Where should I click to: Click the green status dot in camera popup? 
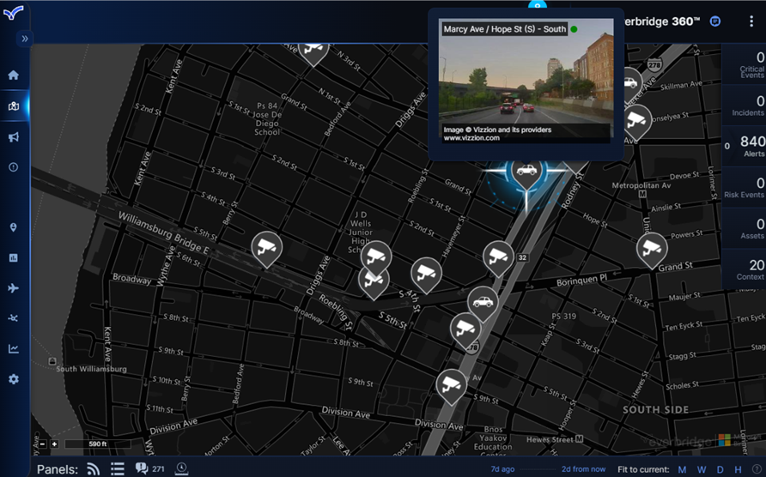[574, 29]
